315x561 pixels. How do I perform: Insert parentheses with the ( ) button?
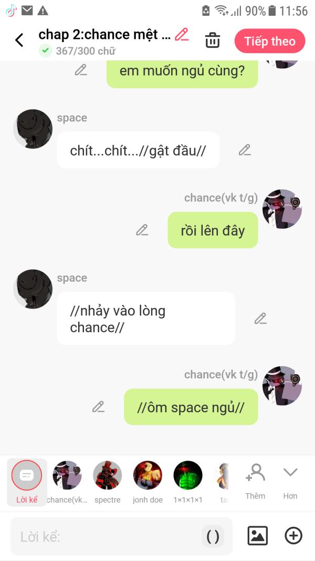(213, 536)
